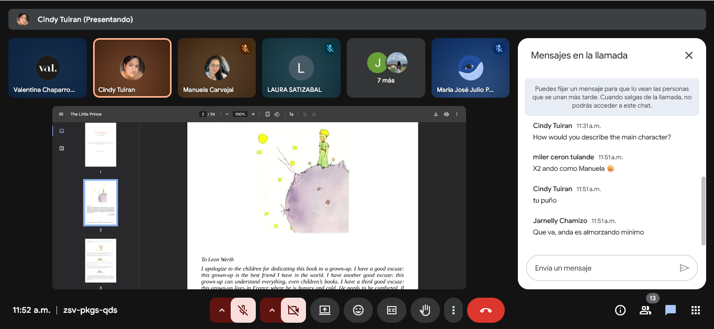Toggle the chat panel button

[x=670, y=310]
